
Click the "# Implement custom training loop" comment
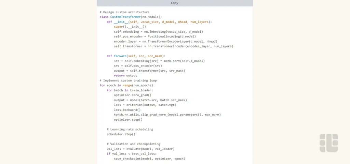point(128,80)
